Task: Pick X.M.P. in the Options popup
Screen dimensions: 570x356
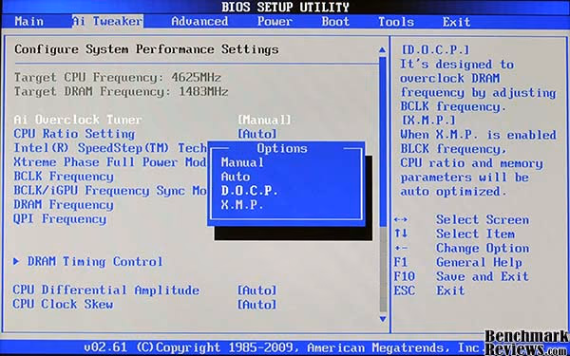Action: pyautogui.click(x=242, y=205)
